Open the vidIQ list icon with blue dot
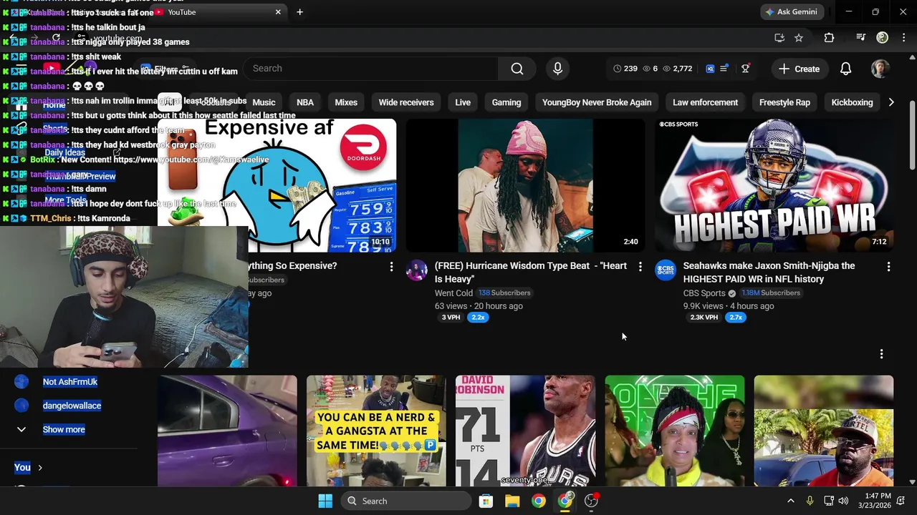The height and width of the screenshot is (515, 917). (724, 69)
